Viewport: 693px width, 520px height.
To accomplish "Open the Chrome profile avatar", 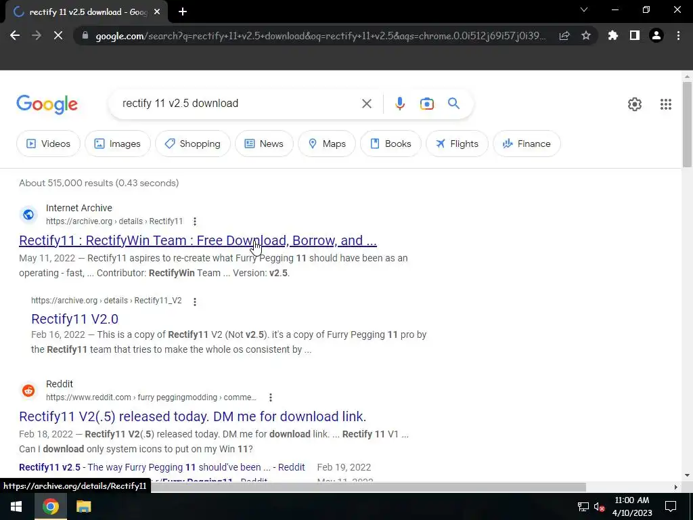I will click(x=656, y=36).
